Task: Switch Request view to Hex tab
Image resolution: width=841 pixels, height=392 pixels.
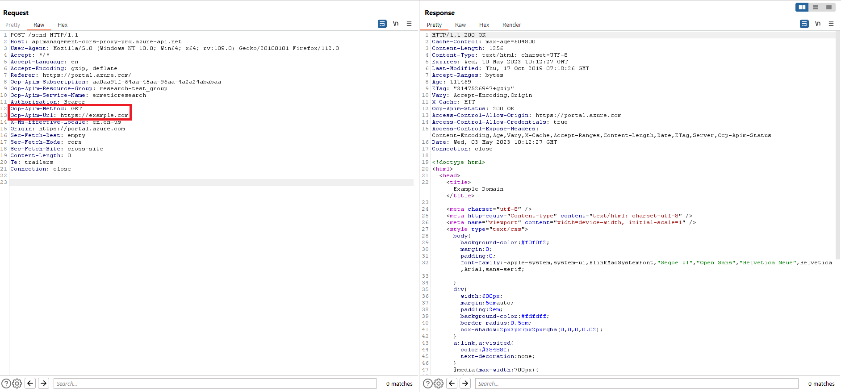Action: click(x=63, y=25)
